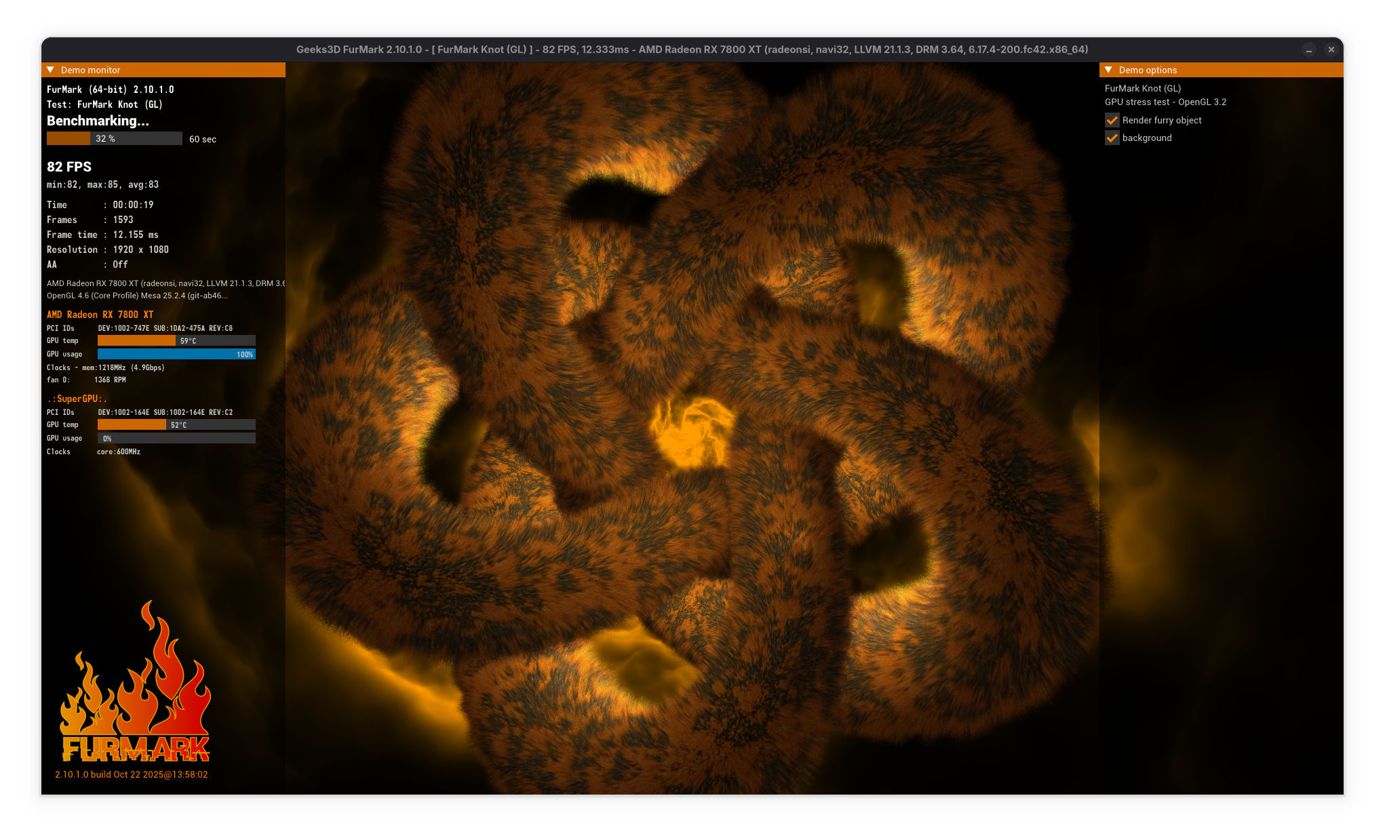Click the Clocks core:600MHz row
Viewport: 1385px width, 840px height.
94,452
